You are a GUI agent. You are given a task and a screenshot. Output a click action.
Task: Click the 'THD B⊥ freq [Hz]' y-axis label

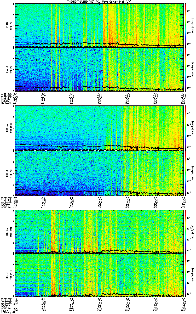click(9, 128)
